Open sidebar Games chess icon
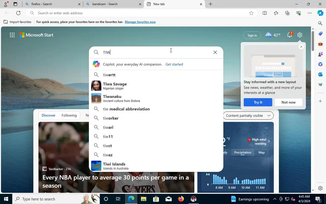Screen dimensions: 326x204 pos(320,54)
